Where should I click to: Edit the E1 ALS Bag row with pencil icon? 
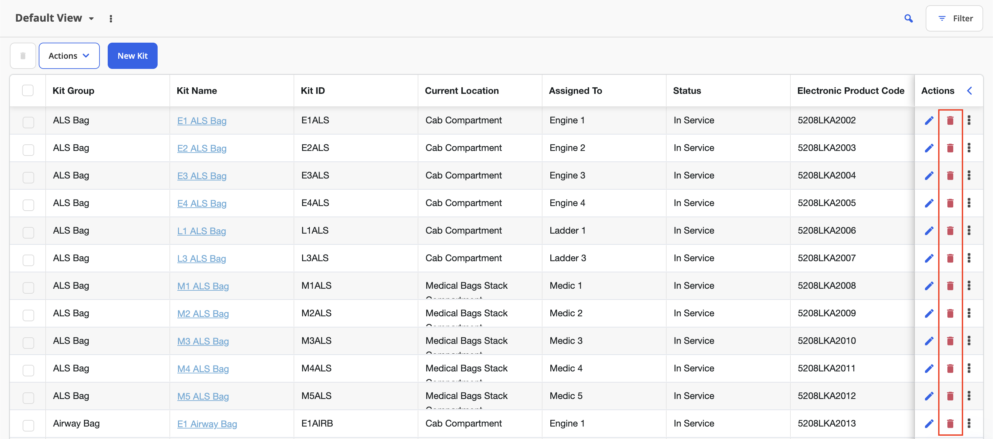click(929, 120)
